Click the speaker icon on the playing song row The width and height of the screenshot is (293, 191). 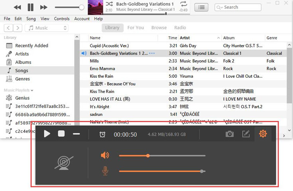pos(84,53)
